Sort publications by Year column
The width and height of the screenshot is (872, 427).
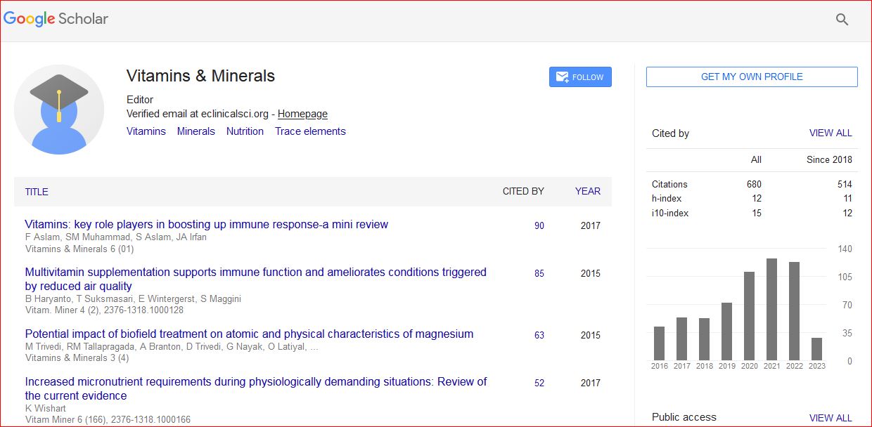pos(587,191)
